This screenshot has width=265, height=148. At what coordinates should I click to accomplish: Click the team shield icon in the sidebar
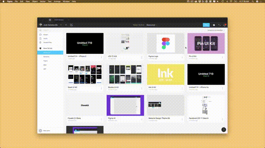click(40, 48)
